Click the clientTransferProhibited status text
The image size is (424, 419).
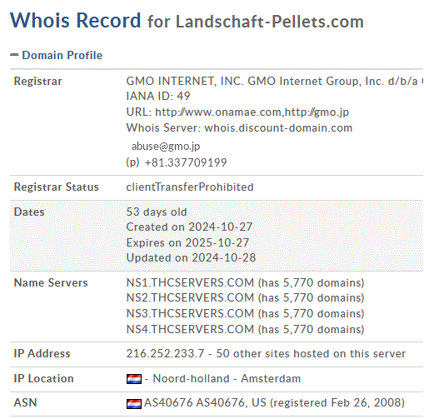[190, 187]
